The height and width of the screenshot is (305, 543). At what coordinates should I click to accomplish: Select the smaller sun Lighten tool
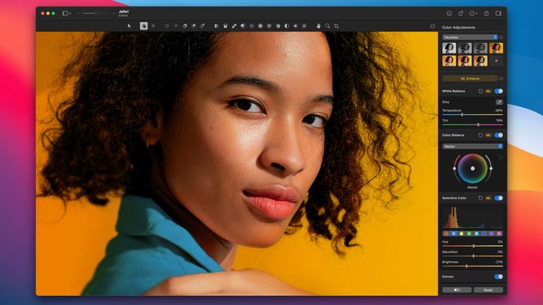296,26
